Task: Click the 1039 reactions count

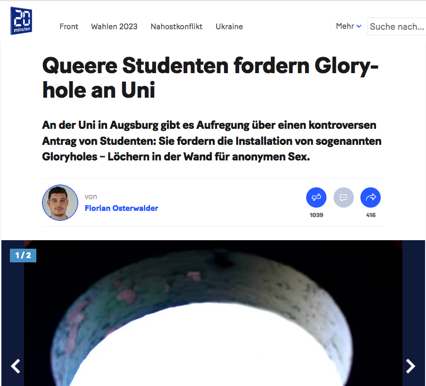Action: tap(316, 215)
